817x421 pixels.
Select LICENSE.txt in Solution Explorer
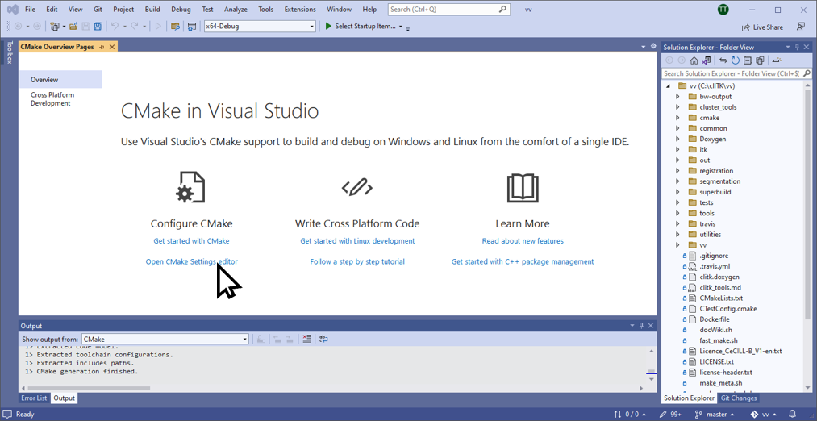pyautogui.click(x=716, y=361)
